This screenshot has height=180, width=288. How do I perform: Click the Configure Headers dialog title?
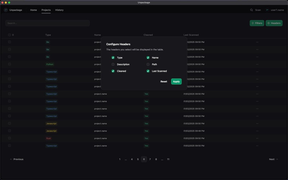click(x=118, y=44)
